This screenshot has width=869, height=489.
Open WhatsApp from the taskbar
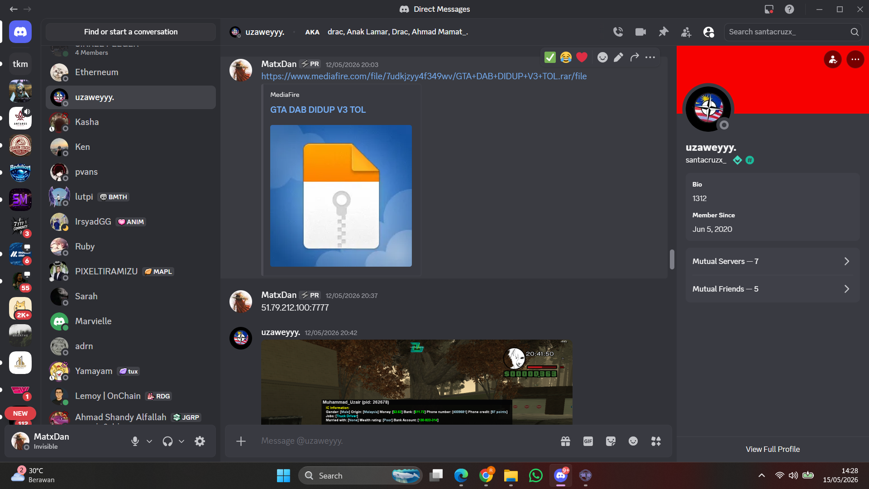(x=535, y=475)
